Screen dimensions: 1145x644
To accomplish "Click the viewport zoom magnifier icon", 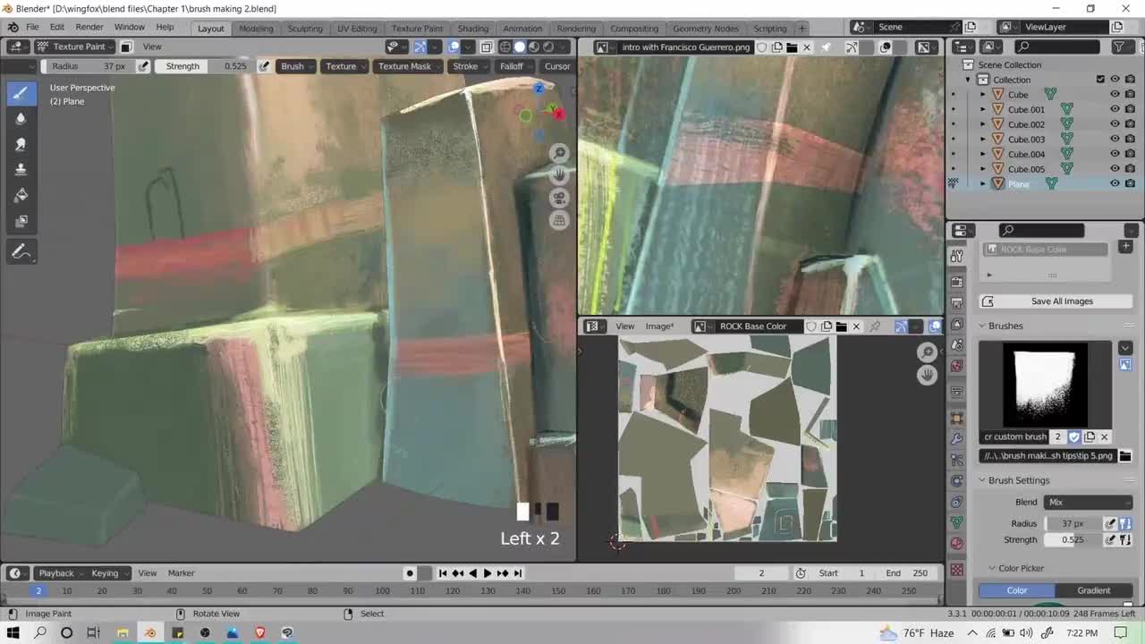I will point(559,153).
